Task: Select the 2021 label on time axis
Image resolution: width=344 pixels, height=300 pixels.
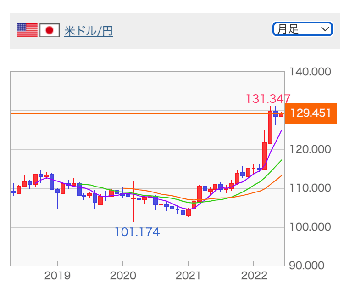Action: (x=189, y=276)
